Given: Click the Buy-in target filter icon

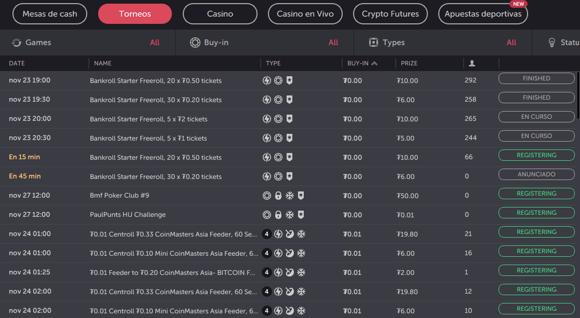Looking at the screenshot, I should [195, 43].
